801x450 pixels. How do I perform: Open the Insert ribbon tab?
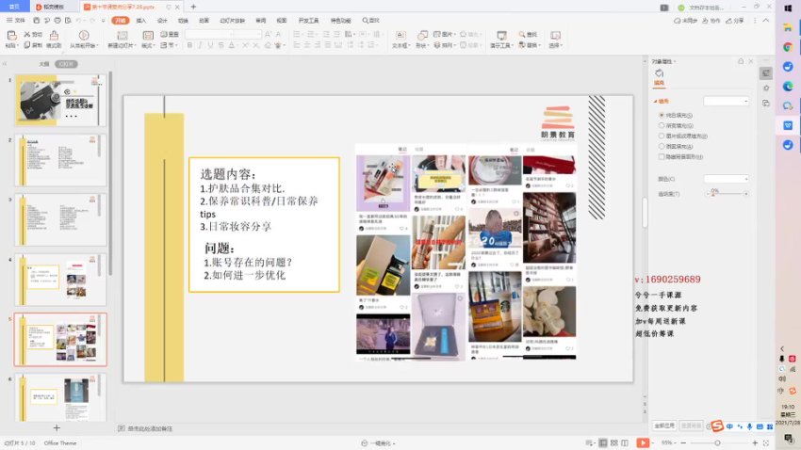pos(140,20)
